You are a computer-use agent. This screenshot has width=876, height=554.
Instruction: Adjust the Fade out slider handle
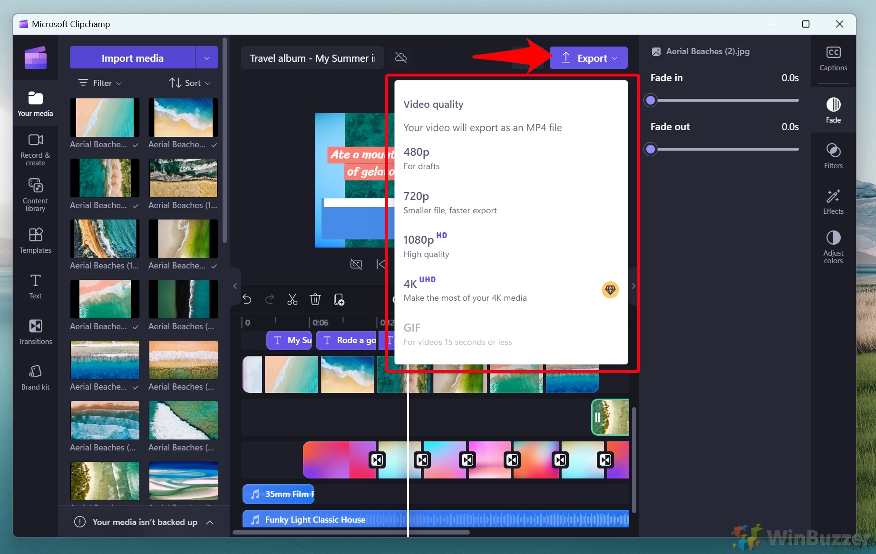click(x=651, y=149)
